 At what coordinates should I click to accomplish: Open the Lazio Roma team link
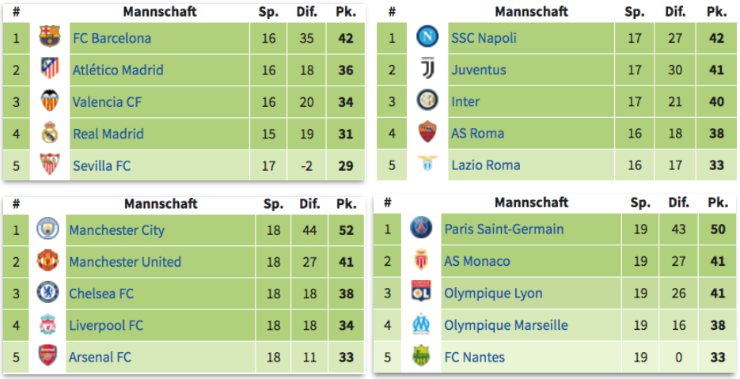click(486, 165)
